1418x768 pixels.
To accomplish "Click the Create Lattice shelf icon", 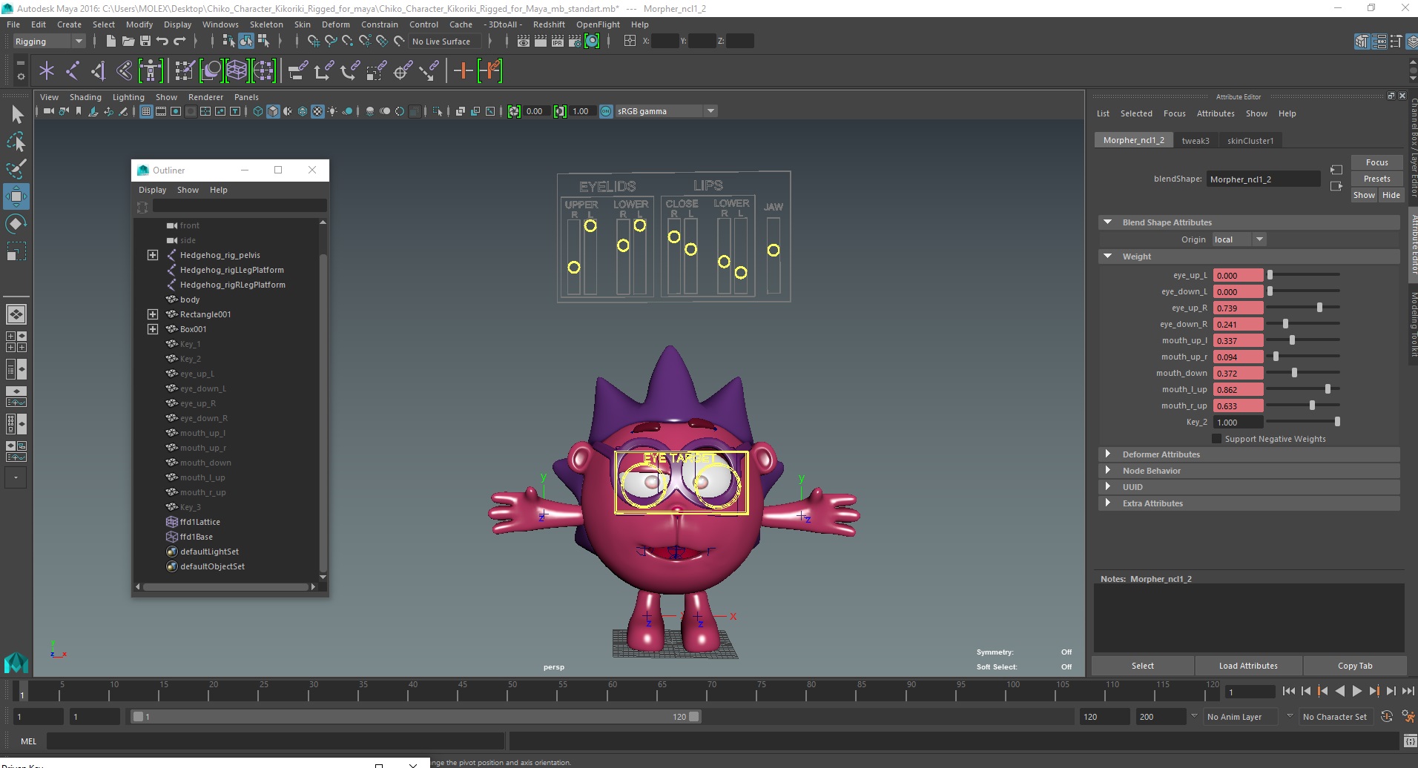I will 237,70.
